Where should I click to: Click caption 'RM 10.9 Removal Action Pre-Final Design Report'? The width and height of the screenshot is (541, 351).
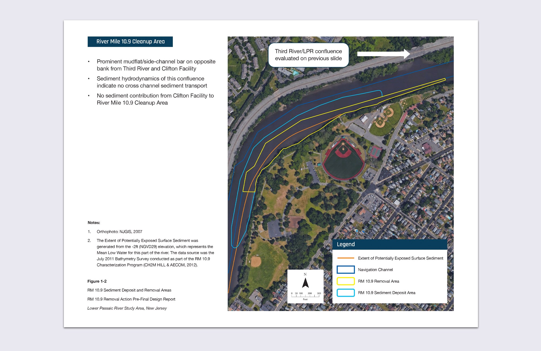(131, 299)
